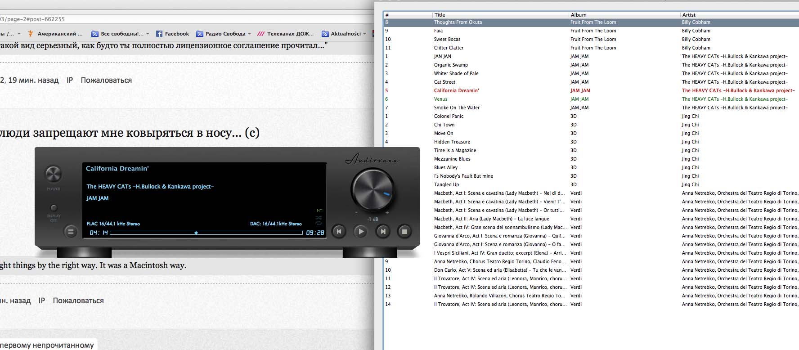Click the first Пожаловаться link near '19 мин. назад'

pos(106,80)
